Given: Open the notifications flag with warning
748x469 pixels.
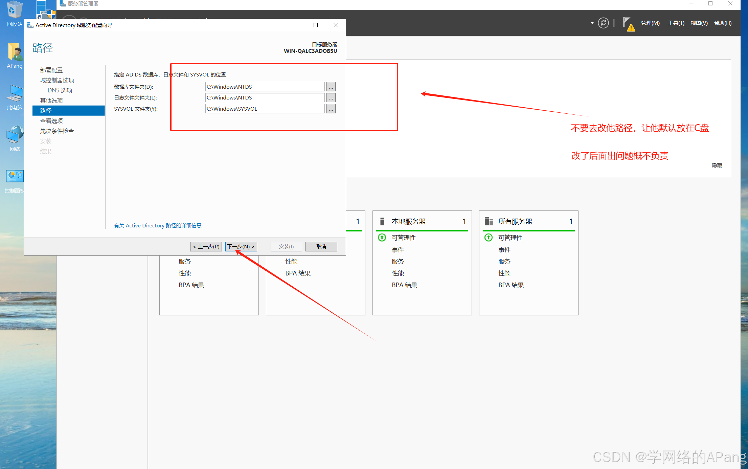Looking at the screenshot, I should [x=628, y=24].
